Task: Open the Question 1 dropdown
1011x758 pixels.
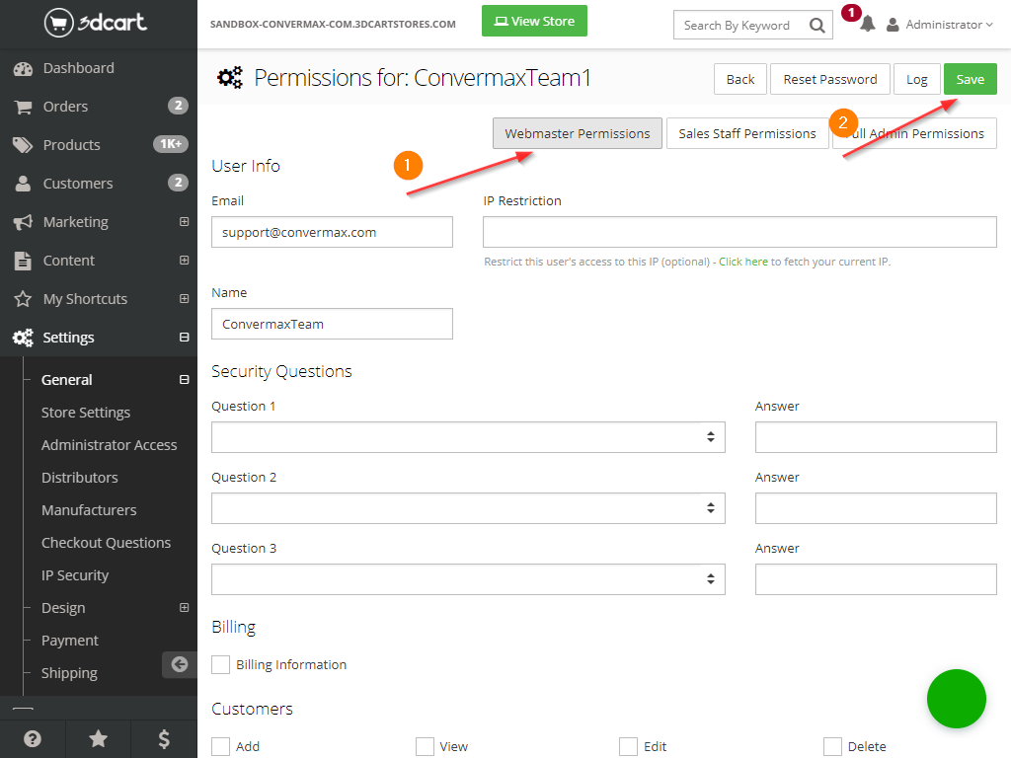Action: tap(468, 437)
